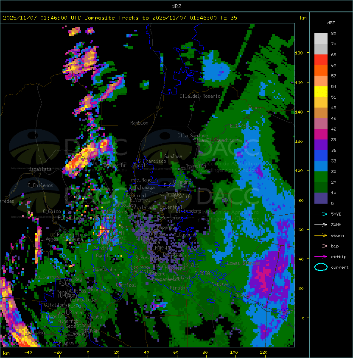Click the 'Potrerillos' map label
Image resolution: width=353 pixels, height=358 pixels.
(x=71, y=235)
